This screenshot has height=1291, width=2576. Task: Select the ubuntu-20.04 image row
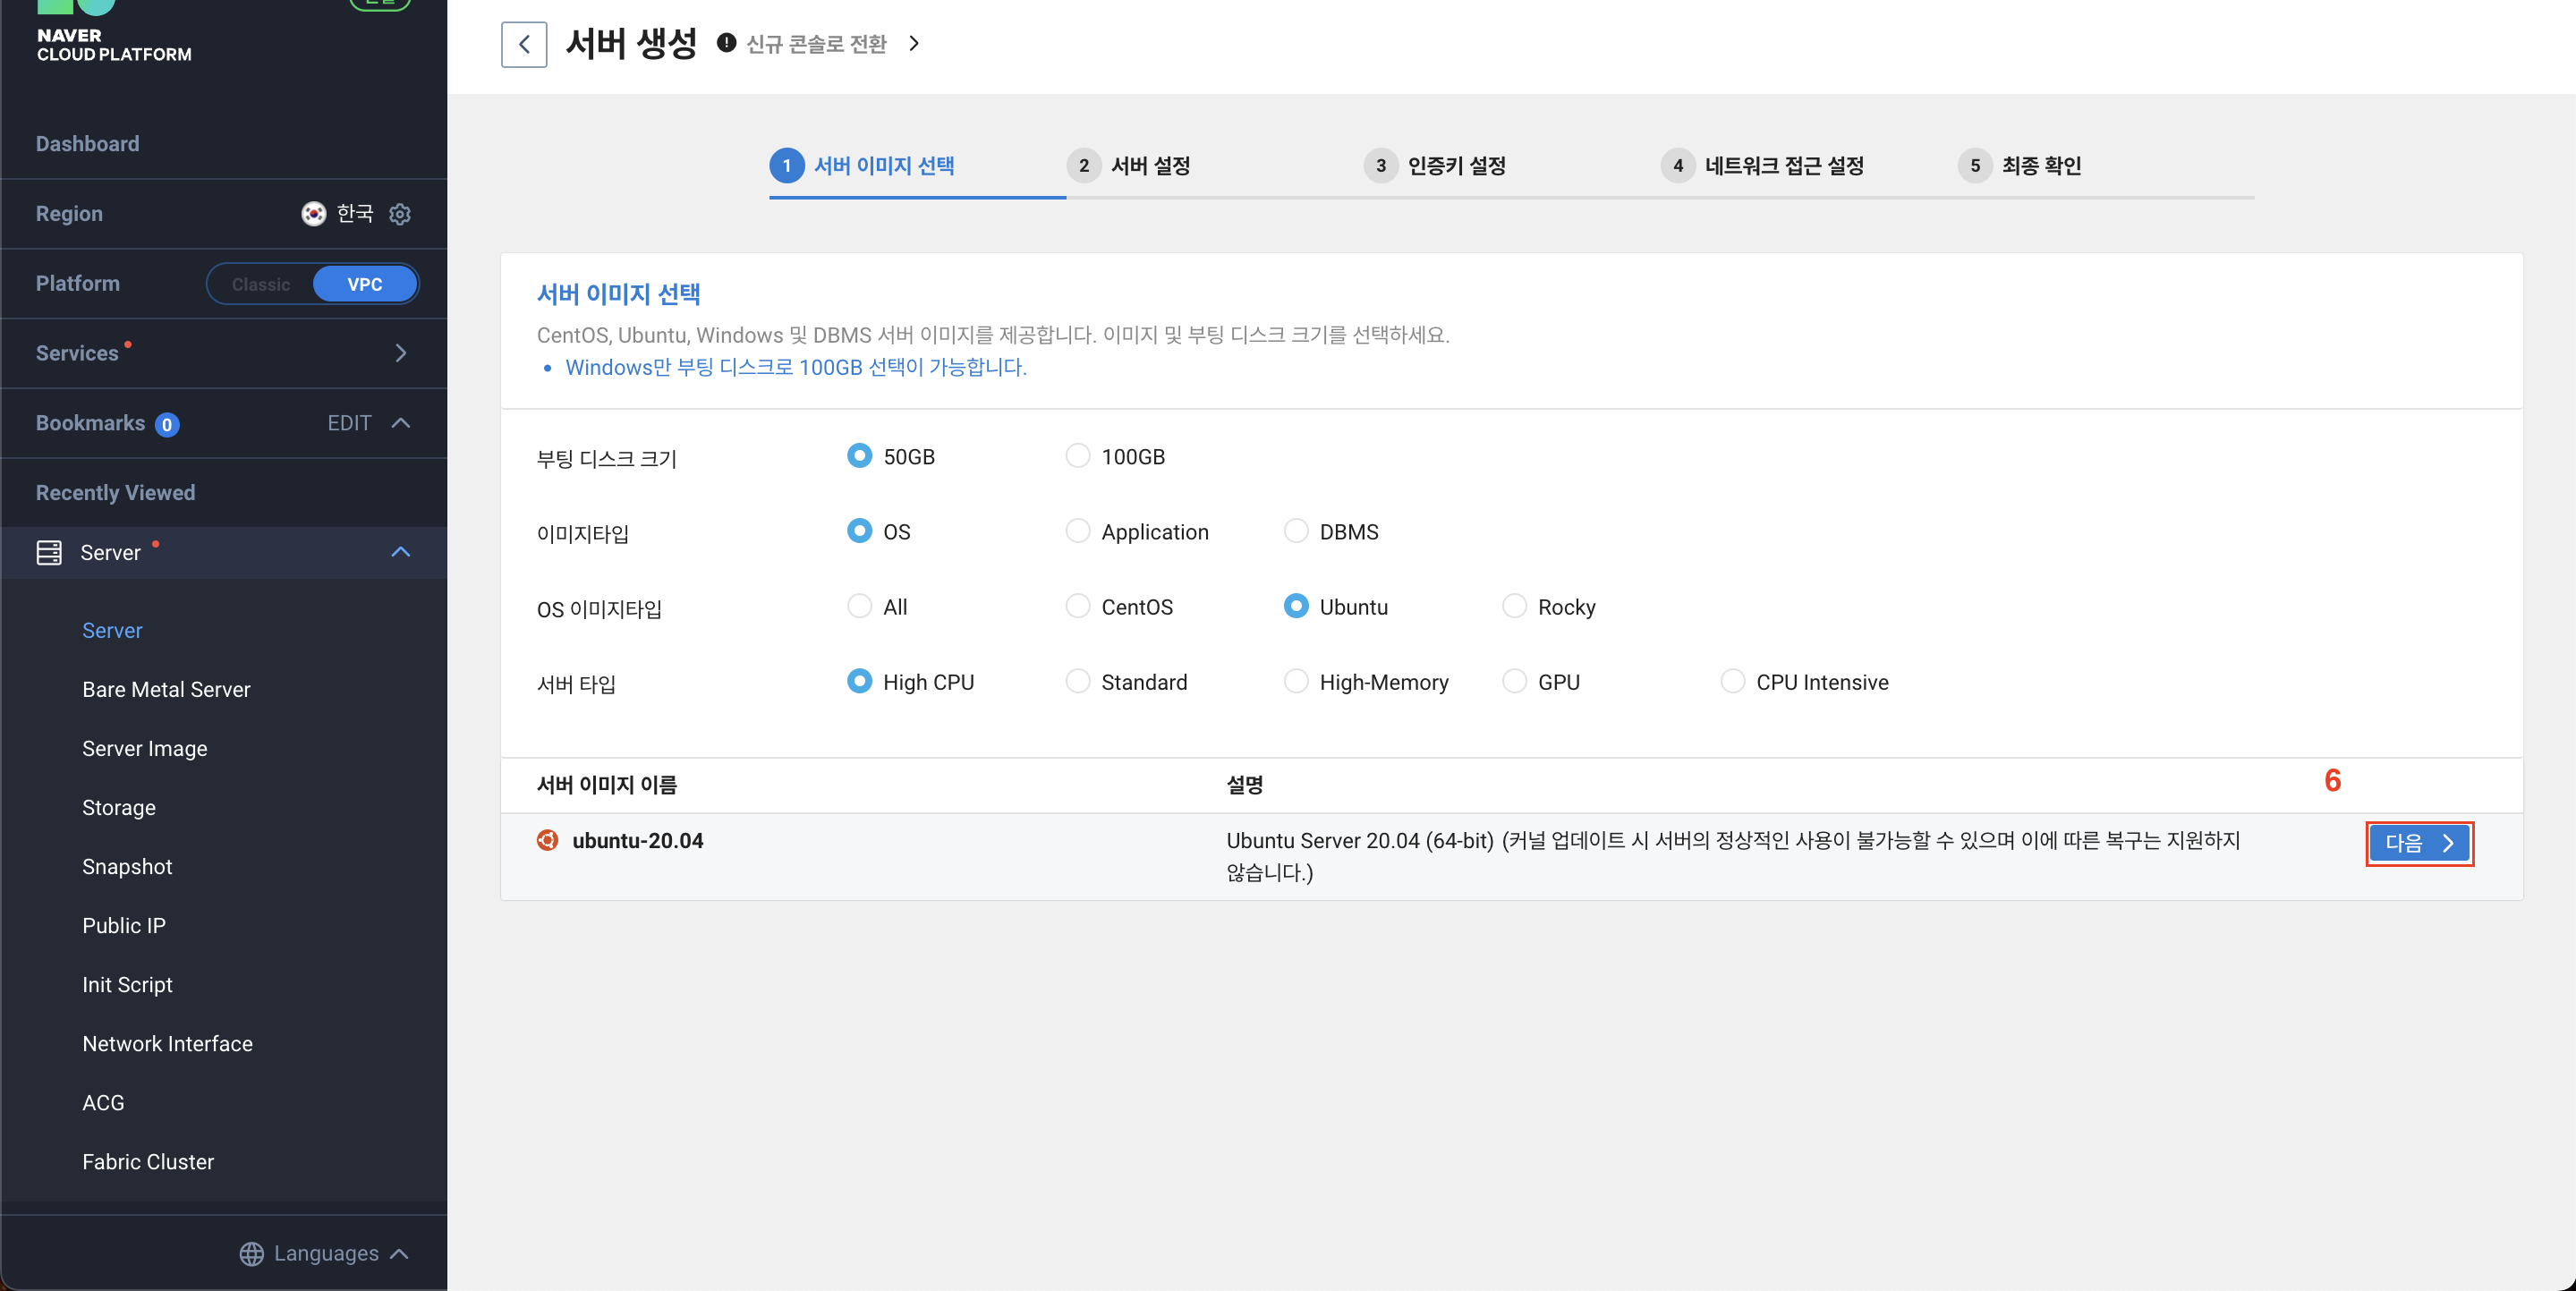pos(637,841)
